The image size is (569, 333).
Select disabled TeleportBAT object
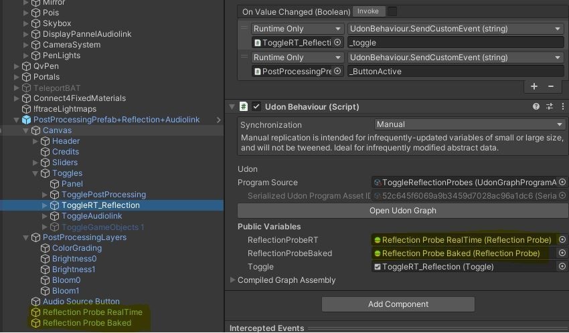57,88
